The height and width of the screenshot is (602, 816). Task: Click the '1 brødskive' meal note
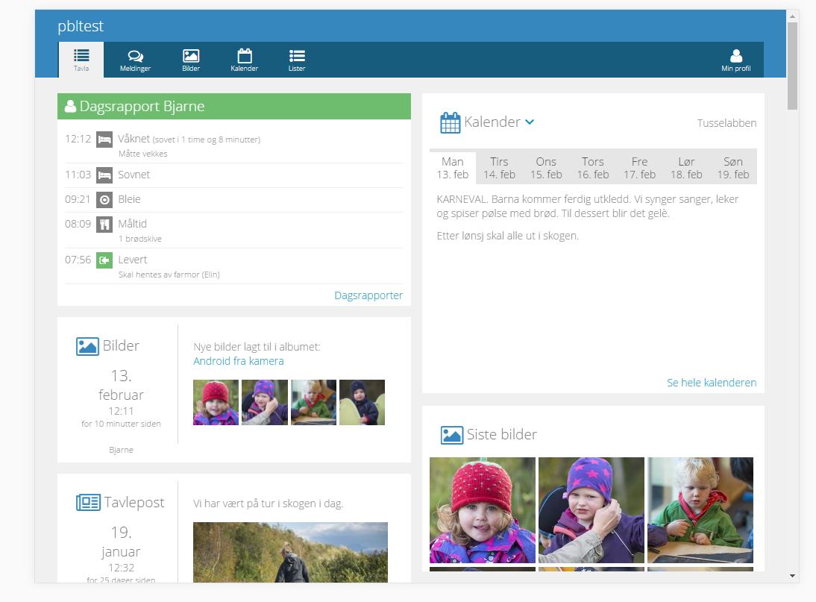point(140,239)
